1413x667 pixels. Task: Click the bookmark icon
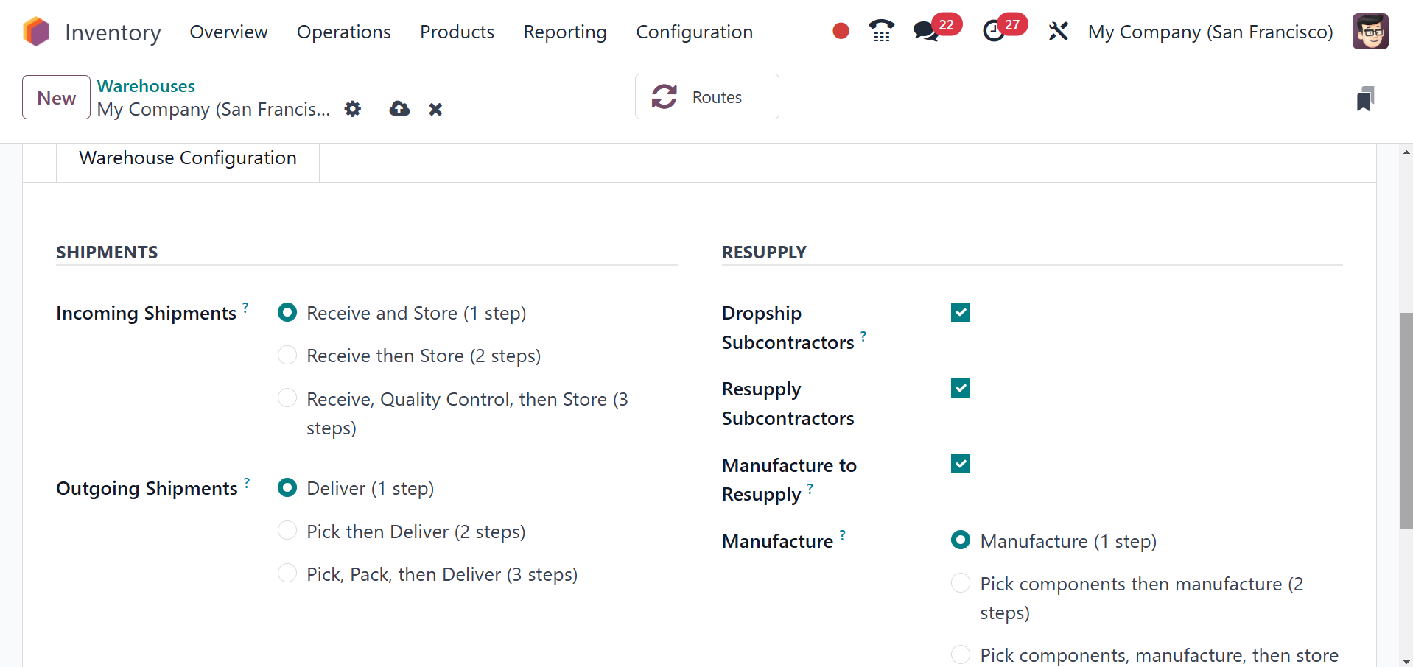point(1365,99)
